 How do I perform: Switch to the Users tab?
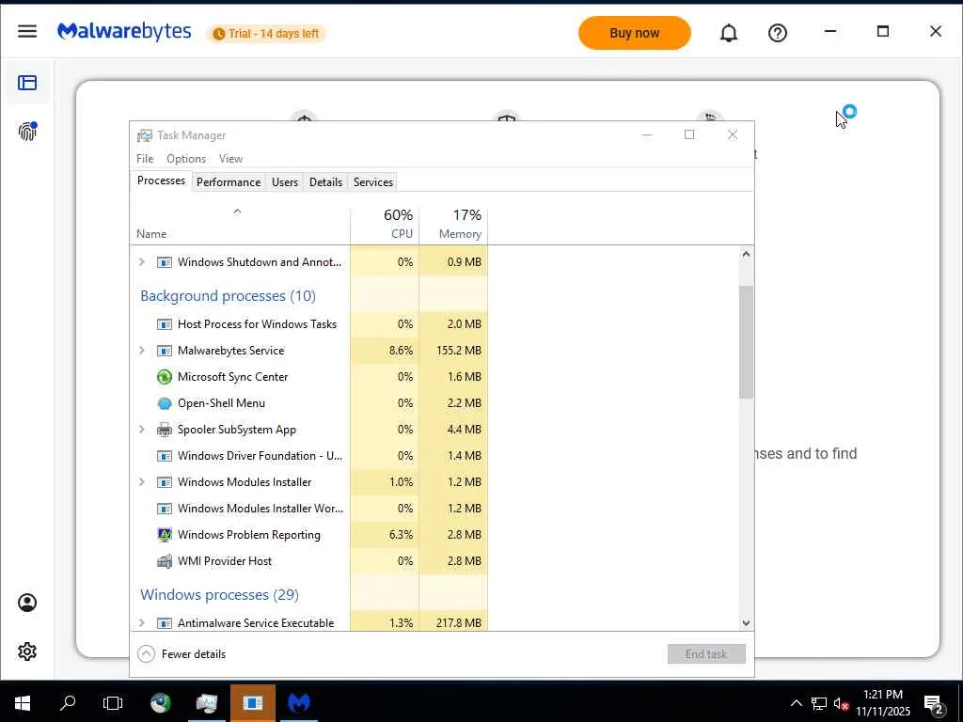point(285,181)
